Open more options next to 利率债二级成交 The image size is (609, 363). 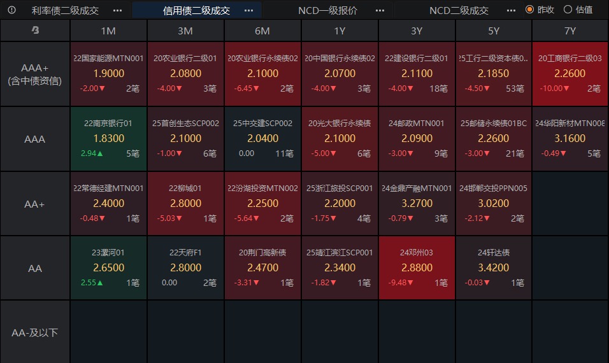(117, 10)
